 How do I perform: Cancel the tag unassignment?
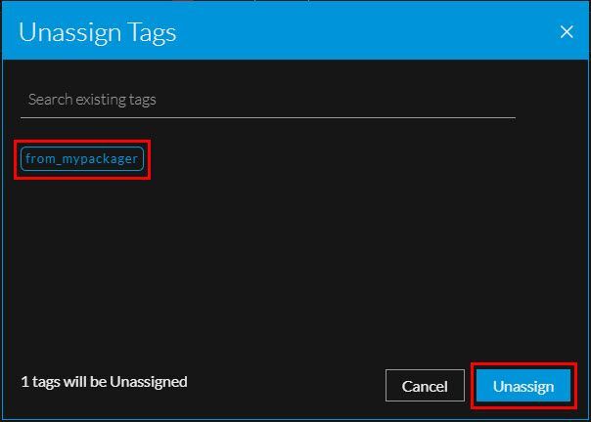click(x=425, y=386)
